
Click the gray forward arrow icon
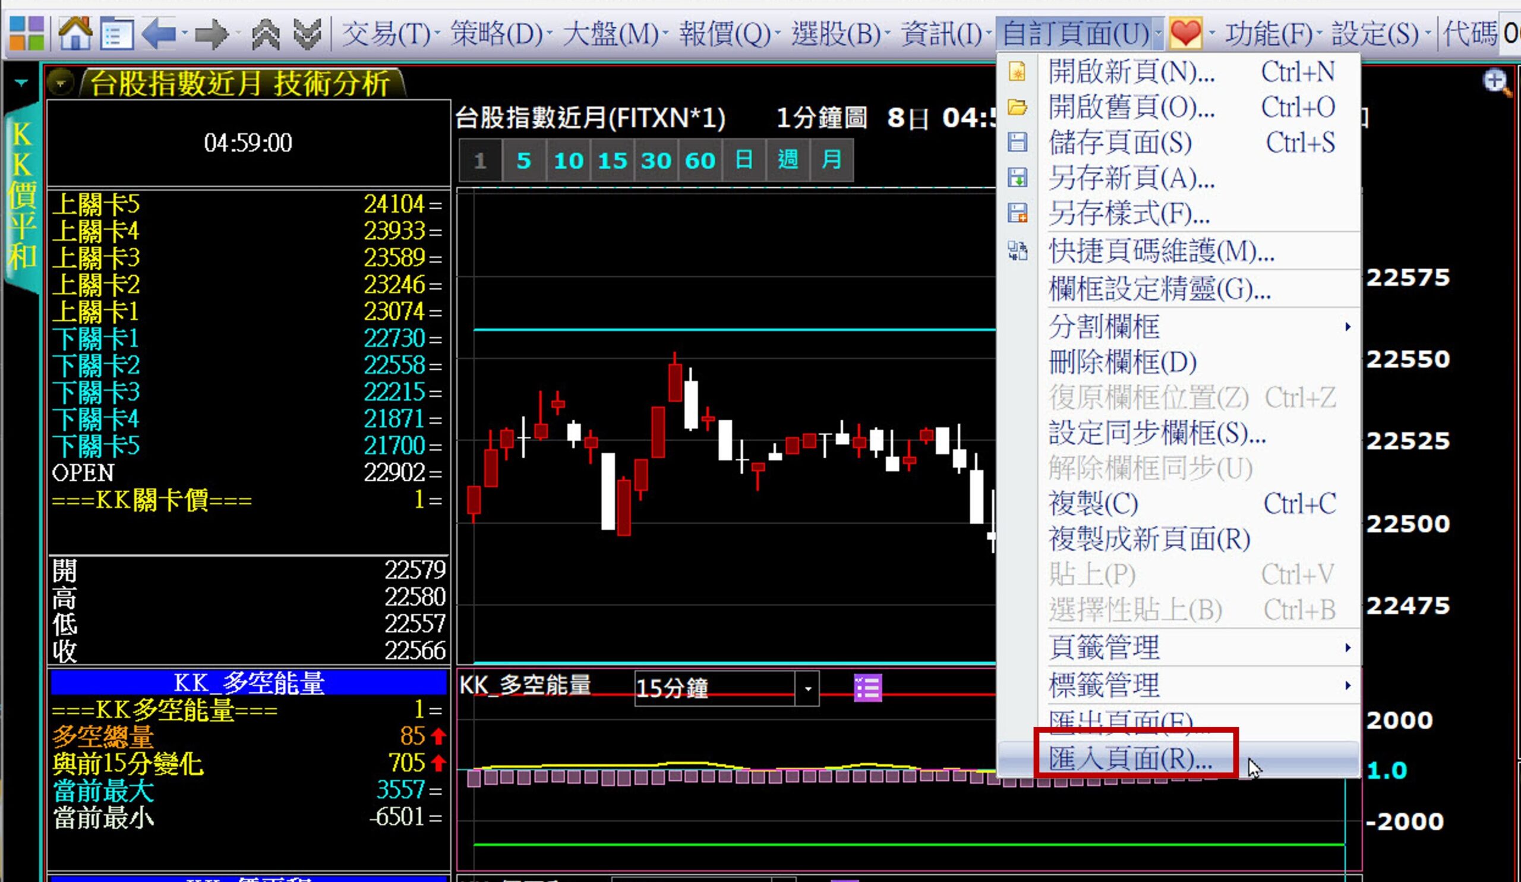tap(212, 34)
